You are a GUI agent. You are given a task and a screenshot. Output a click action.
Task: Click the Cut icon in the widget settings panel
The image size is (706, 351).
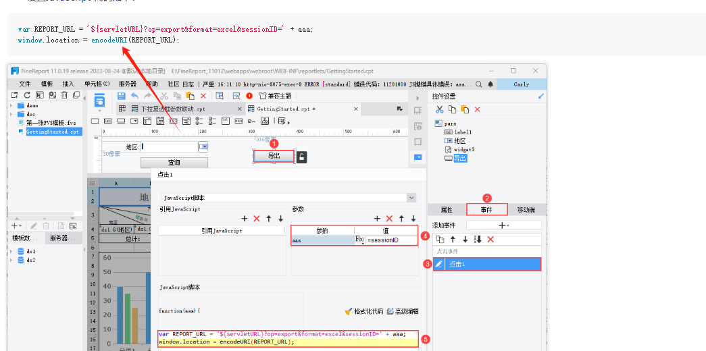(440, 109)
